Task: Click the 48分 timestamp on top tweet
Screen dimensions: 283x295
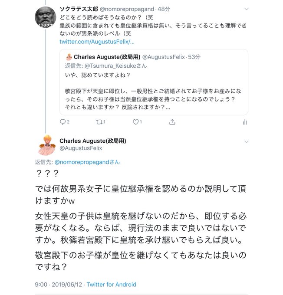Action: pyautogui.click(x=164, y=9)
